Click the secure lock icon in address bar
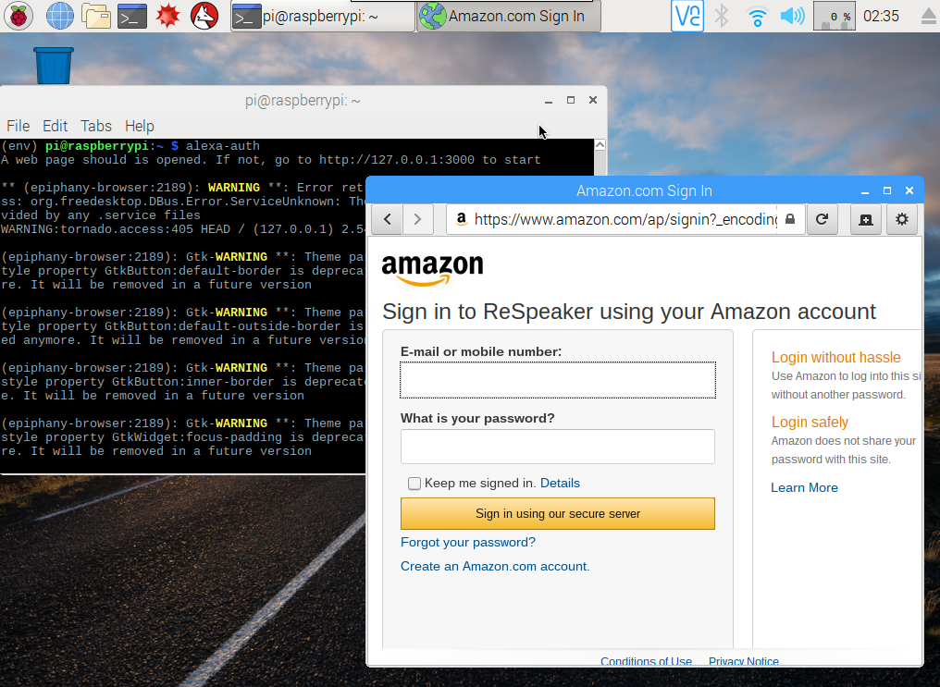940x687 pixels. (x=790, y=219)
